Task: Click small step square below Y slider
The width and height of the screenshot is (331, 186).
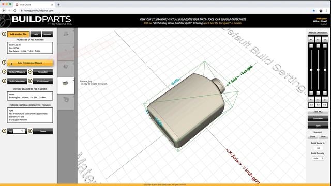Action: click(x=318, y=93)
